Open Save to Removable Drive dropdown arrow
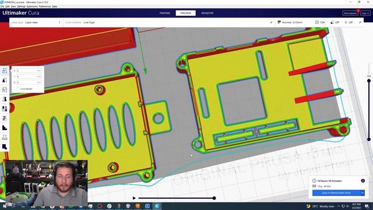Image resolution: width=373 pixels, height=210 pixels. 363,192
